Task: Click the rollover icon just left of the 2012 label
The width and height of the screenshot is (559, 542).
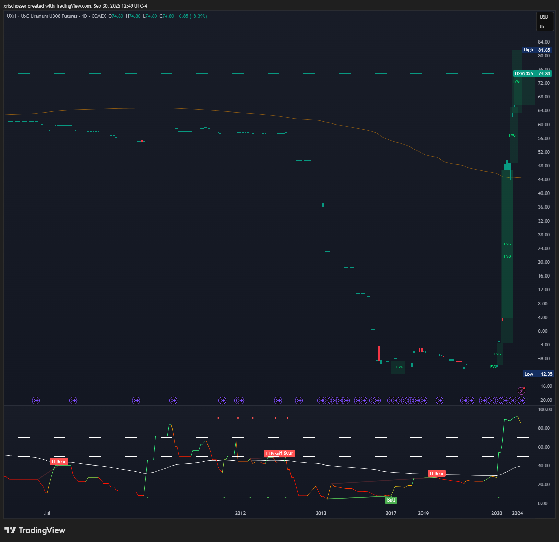Action: tap(223, 400)
